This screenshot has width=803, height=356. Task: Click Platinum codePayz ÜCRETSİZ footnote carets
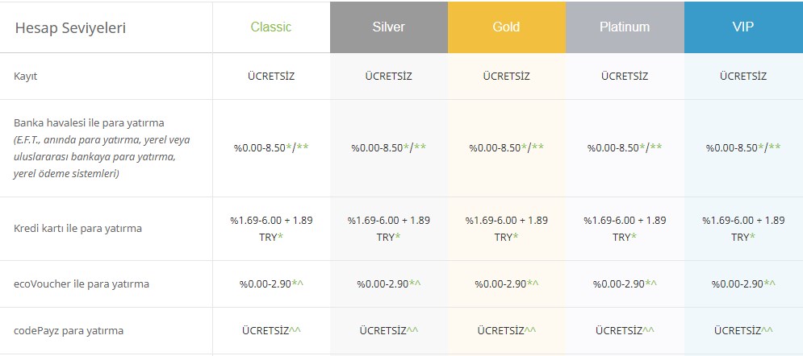click(x=648, y=330)
